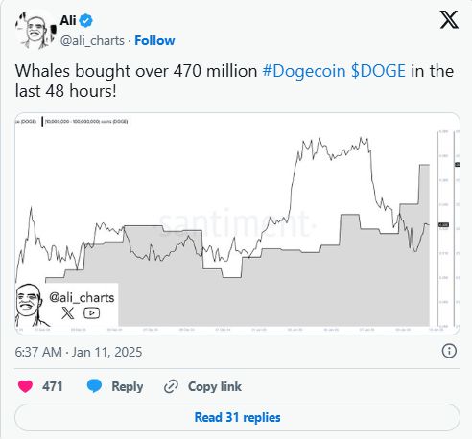Open the #Dogecoin hashtag link
The height and width of the screenshot is (439, 472).
click(304, 71)
